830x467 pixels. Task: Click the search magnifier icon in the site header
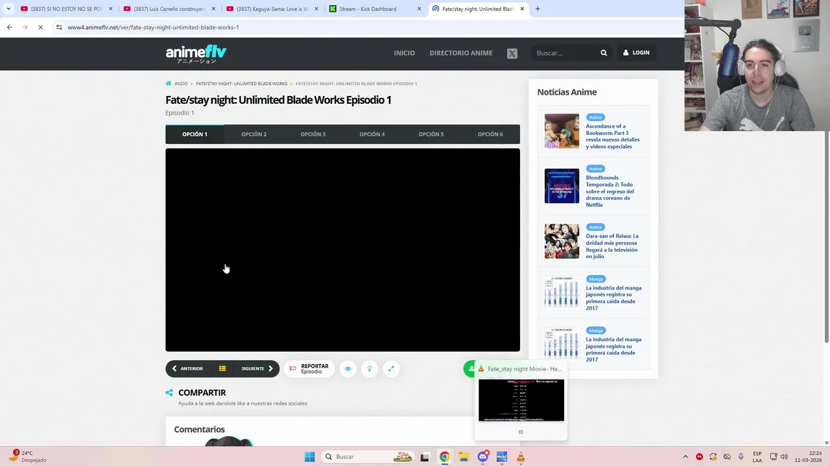click(604, 53)
